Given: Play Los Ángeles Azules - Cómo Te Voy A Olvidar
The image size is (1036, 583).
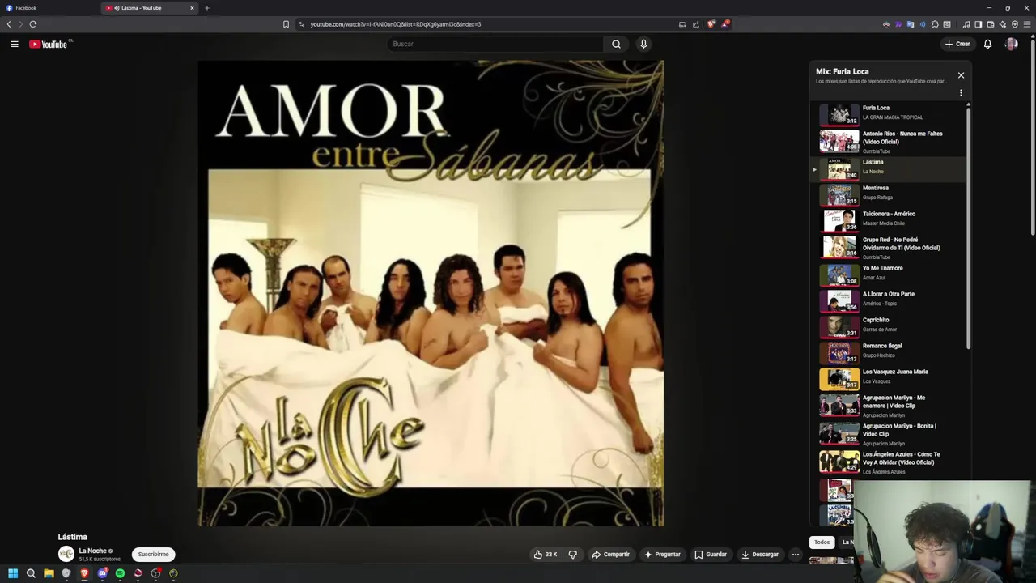Looking at the screenshot, I should tap(889, 462).
